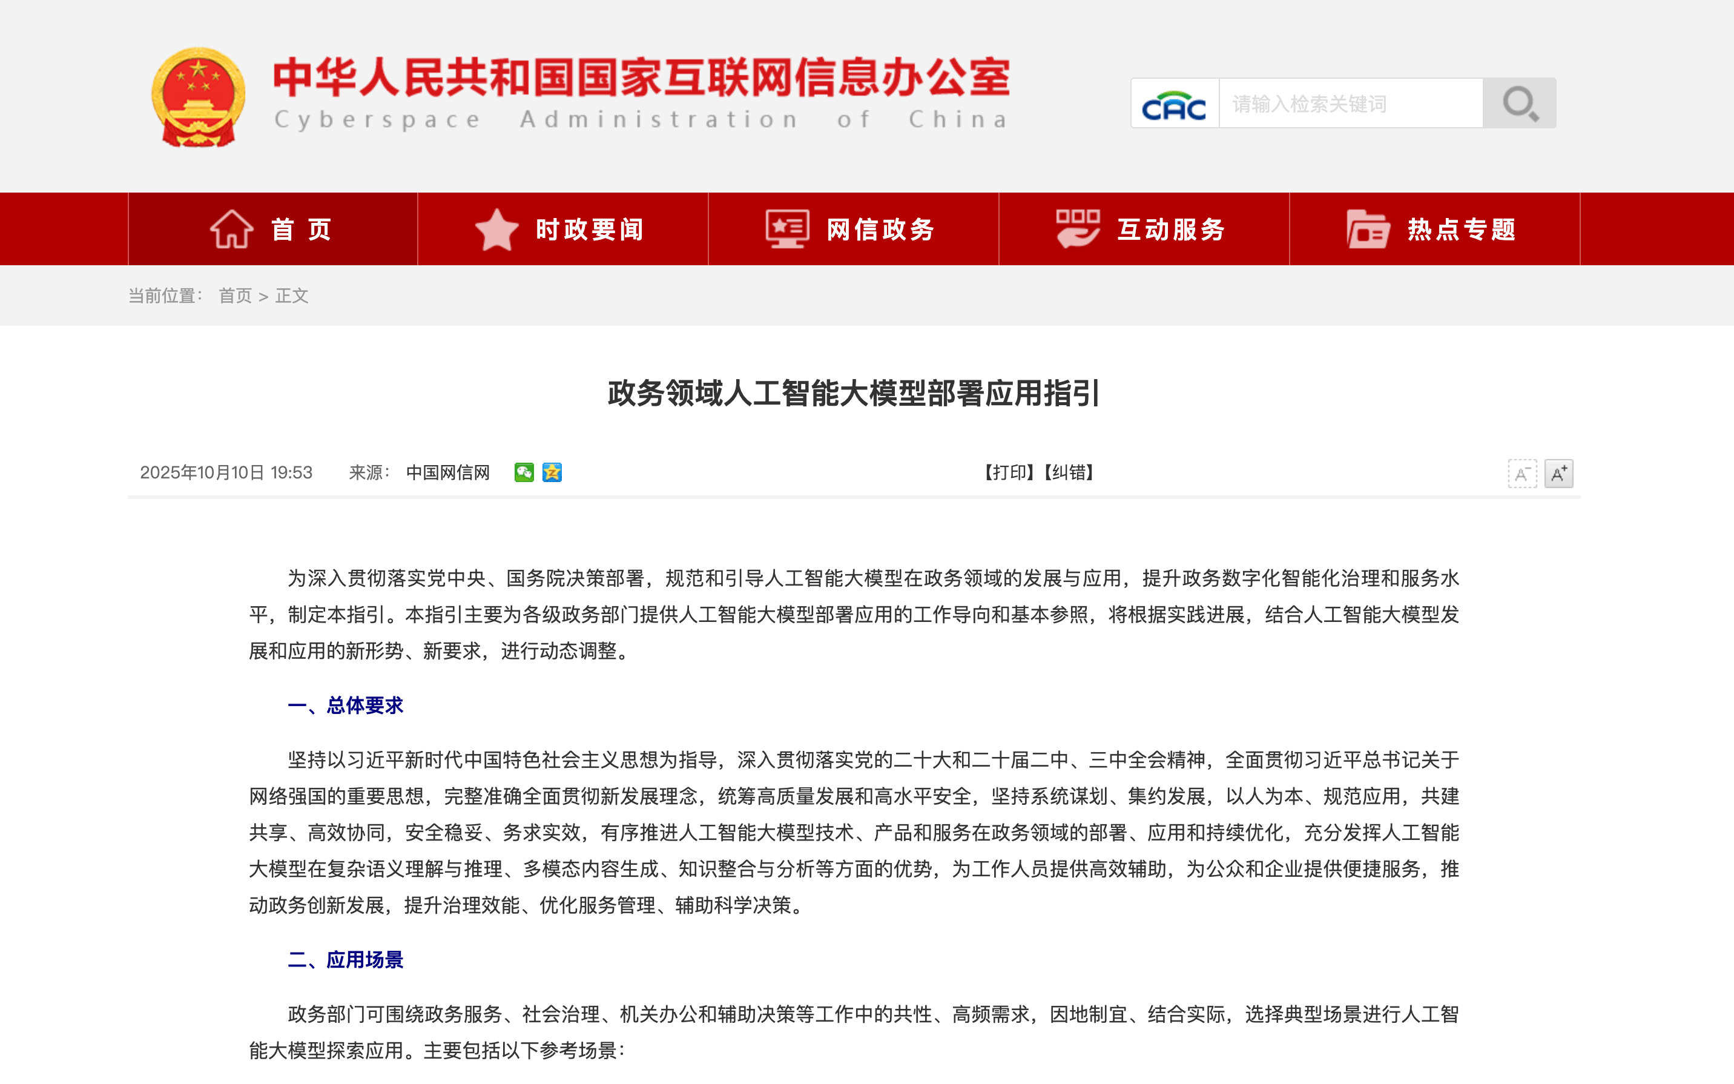This screenshot has height=1084, width=1734.
Task: Open the 时政要闻 menu item
Action: 590,230
